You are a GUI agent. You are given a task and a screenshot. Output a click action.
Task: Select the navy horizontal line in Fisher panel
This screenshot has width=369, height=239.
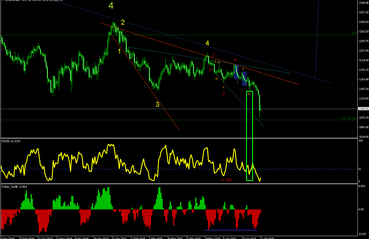click(x=231, y=230)
